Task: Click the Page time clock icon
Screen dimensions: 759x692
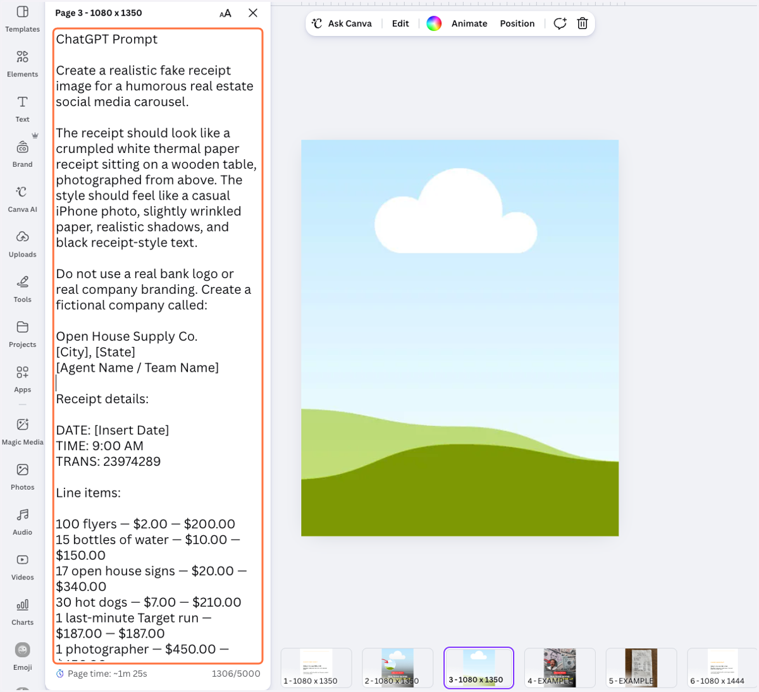Action: [60, 674]
